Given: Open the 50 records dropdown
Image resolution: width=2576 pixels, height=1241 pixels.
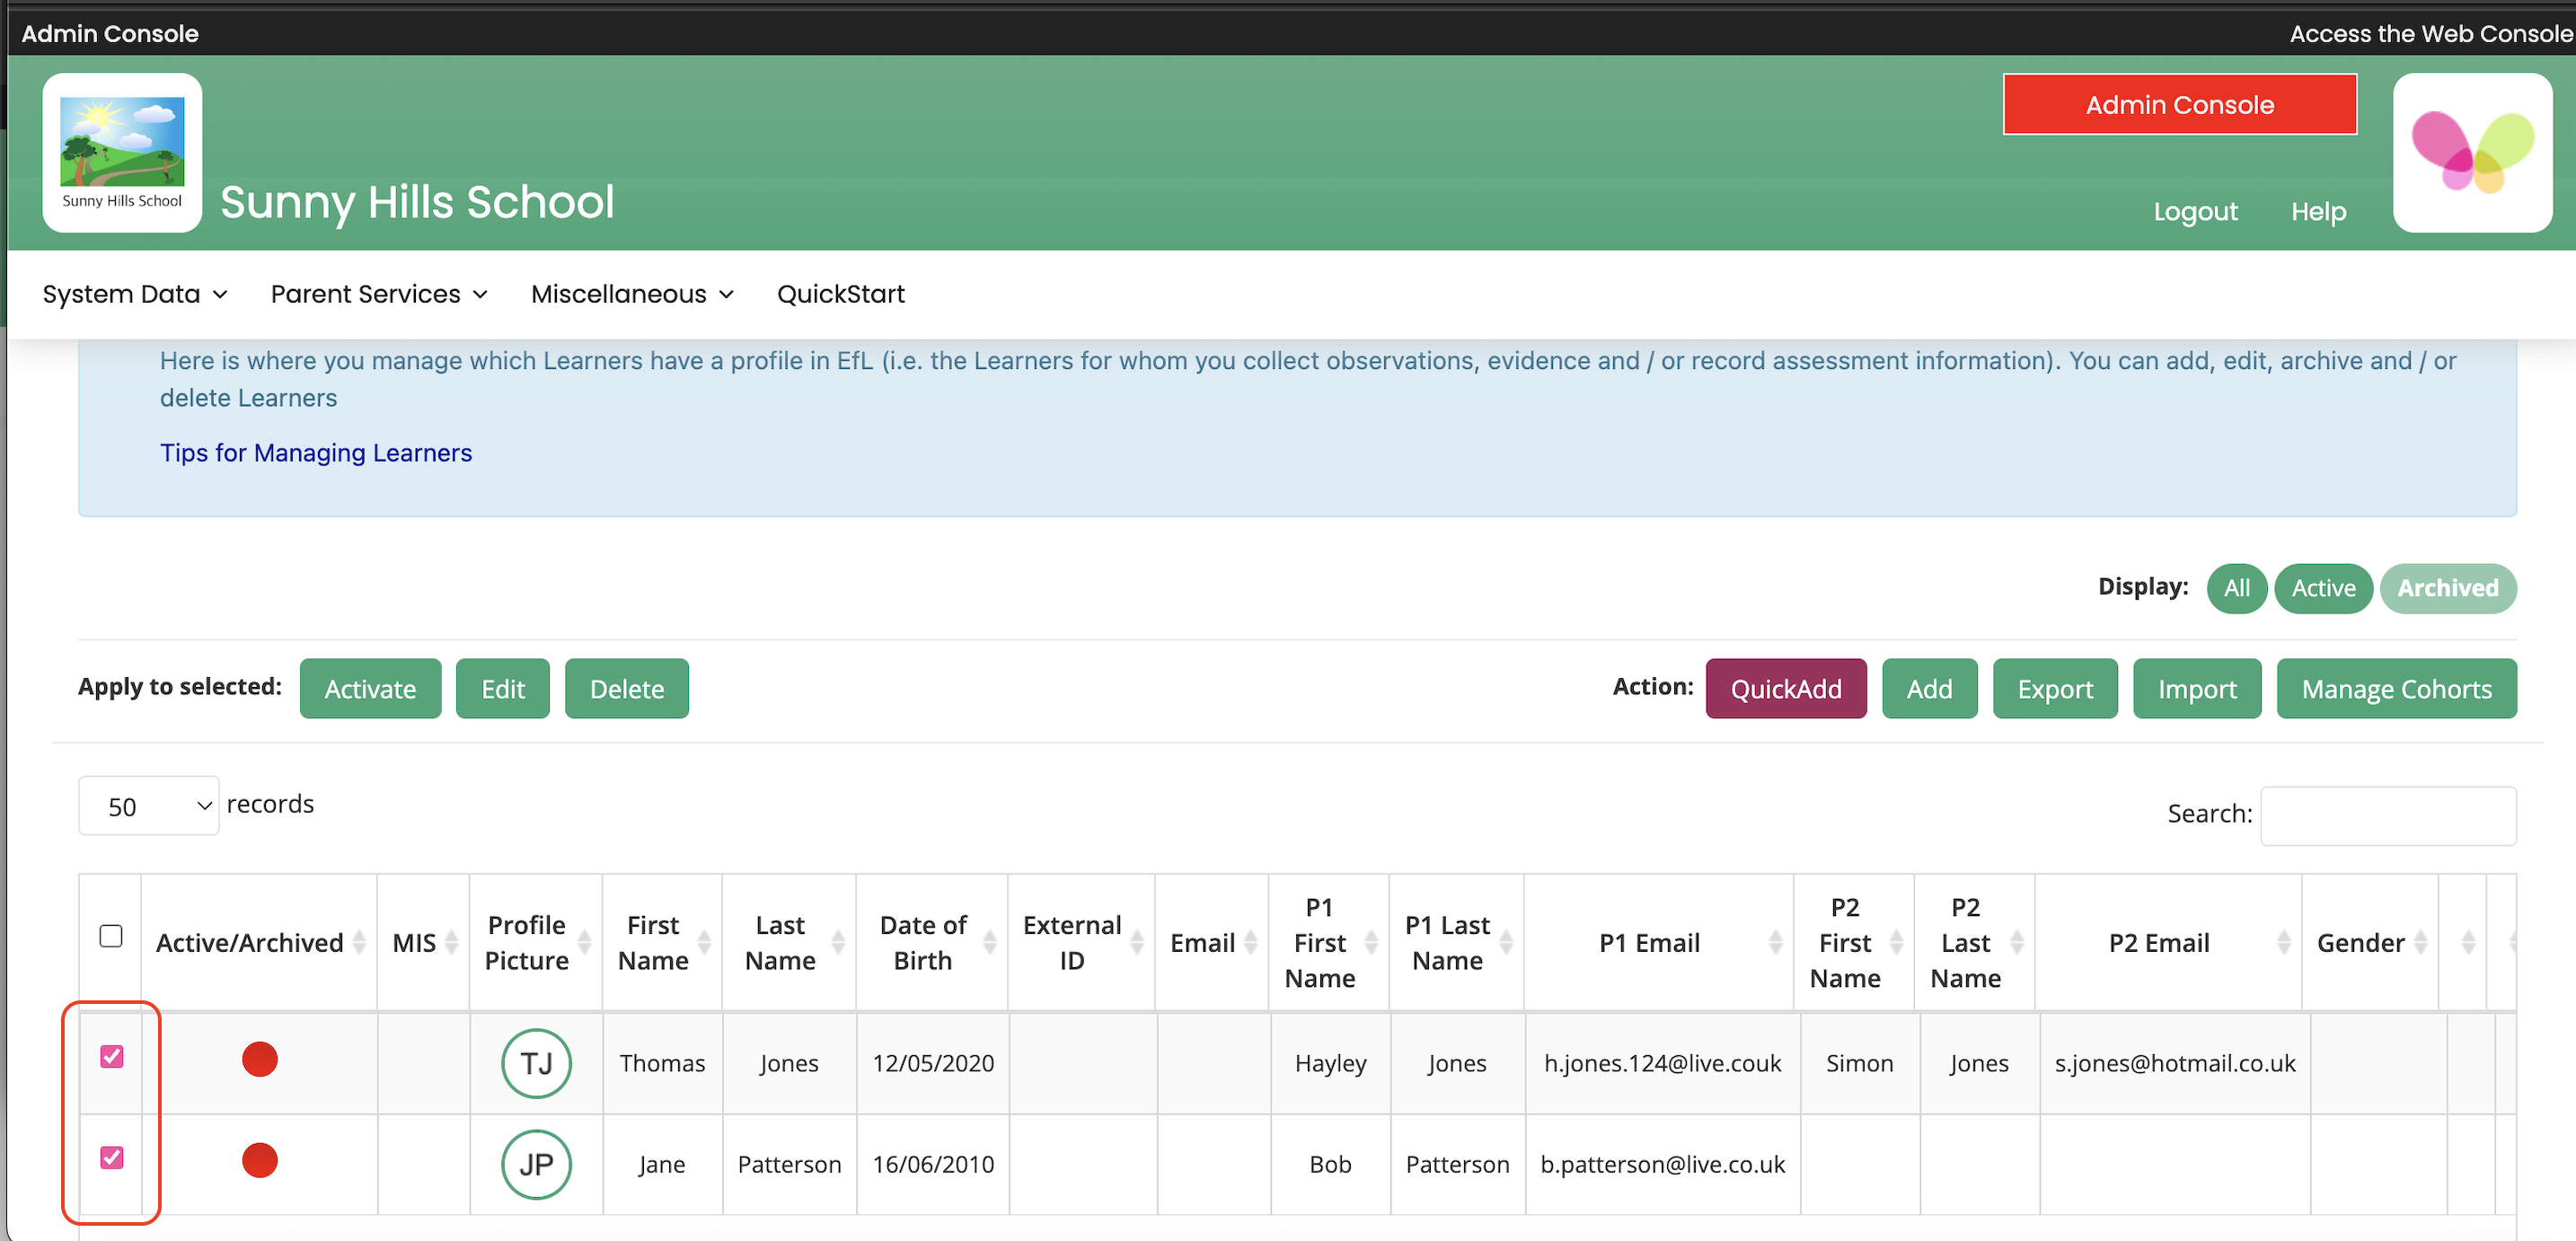Looking at the screenshot, I should tap(148, 806).
